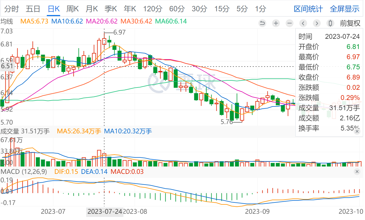The image size is (365, 220).
Task: Zoom out the chart with minus icon
Action: 289,23
